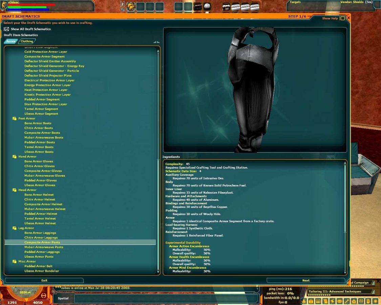This screenshot has height=305, width=381.
Task: Click the lightning bolt icon in menu bar
Action: (x=332, y=301)
